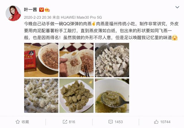Click the orange verified V badge

(x=41, y=10)
